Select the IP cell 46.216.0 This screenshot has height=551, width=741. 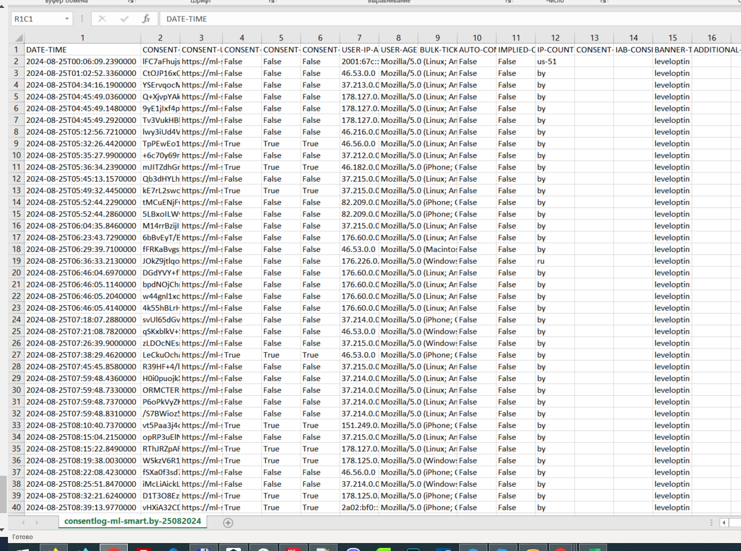click(x=359, y=132)
